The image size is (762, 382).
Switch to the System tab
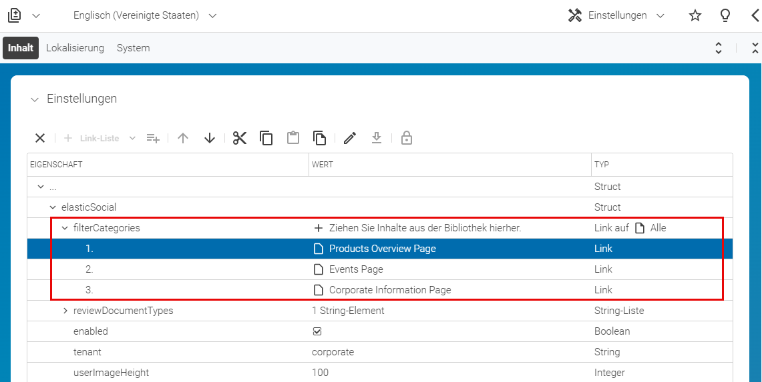pos(133,48)
